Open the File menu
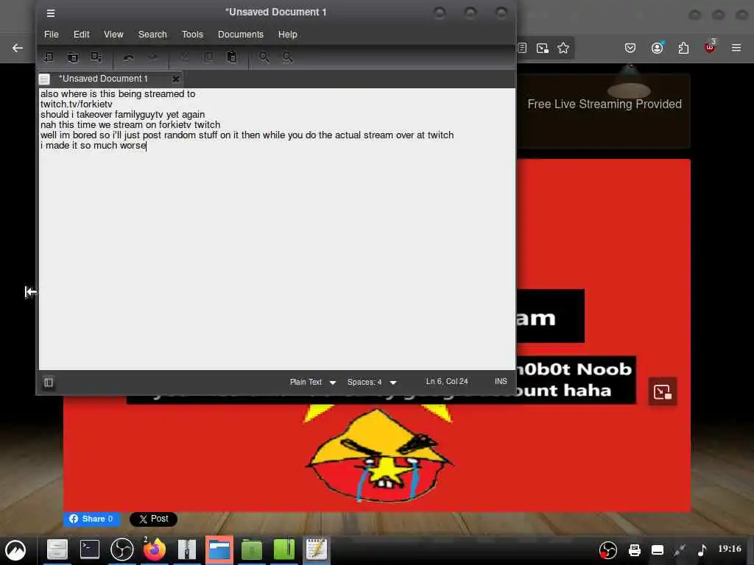Screen dimensions: 754x565 click(x=51, y=35)
